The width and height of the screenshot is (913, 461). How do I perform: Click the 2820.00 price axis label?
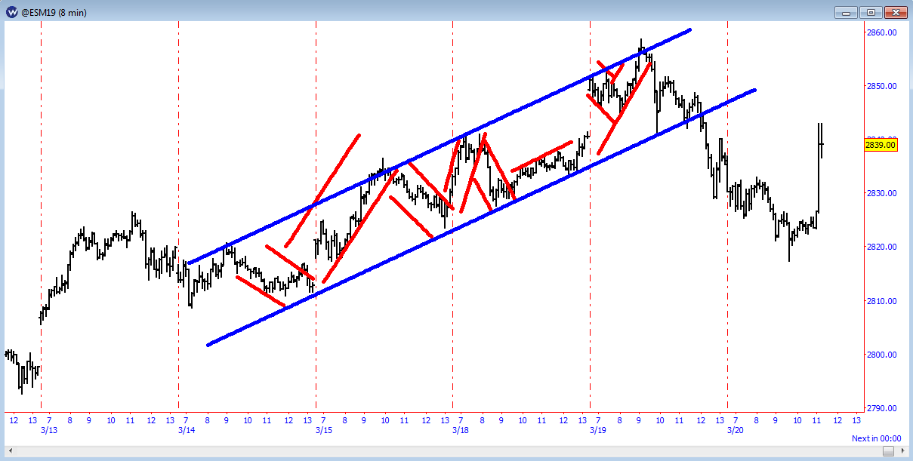(x=881, y=247)
